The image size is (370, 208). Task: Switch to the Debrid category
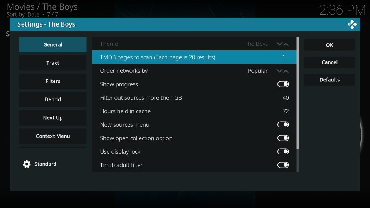pos(53,99)
